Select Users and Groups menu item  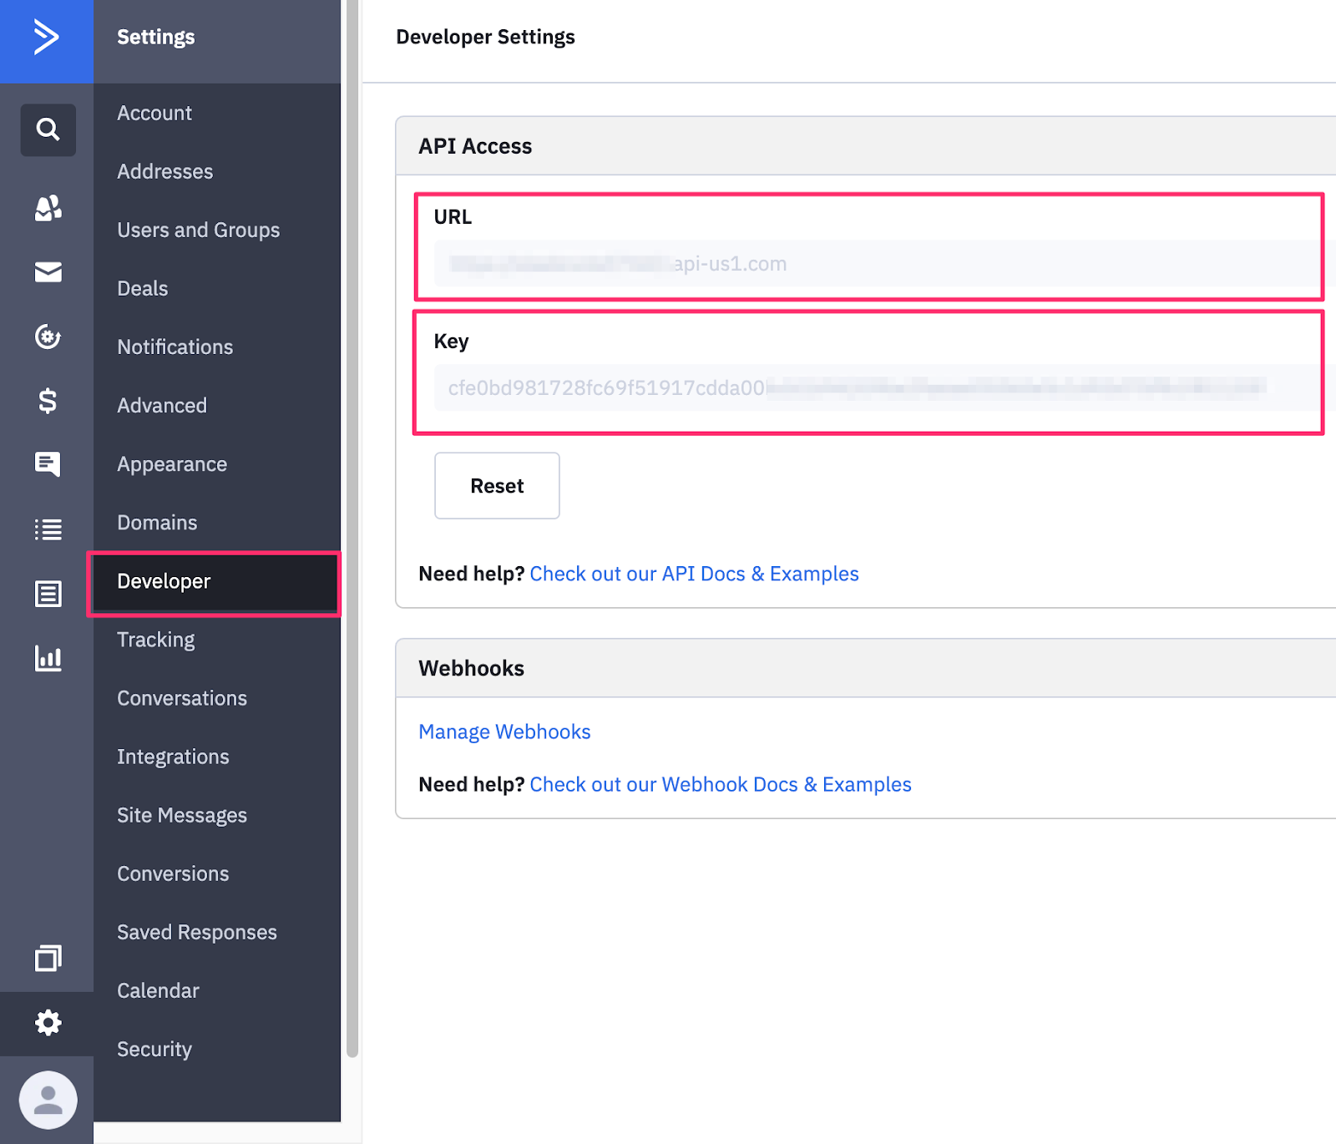click(198, 230)
